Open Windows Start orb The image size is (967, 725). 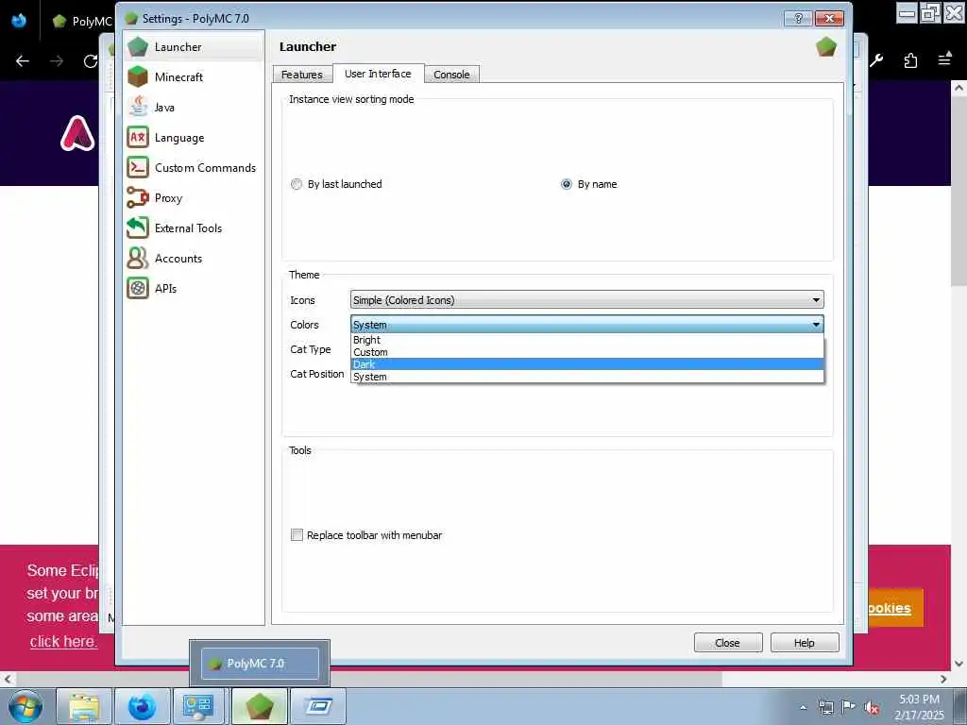pyautogui.click(x=25, y=706)
